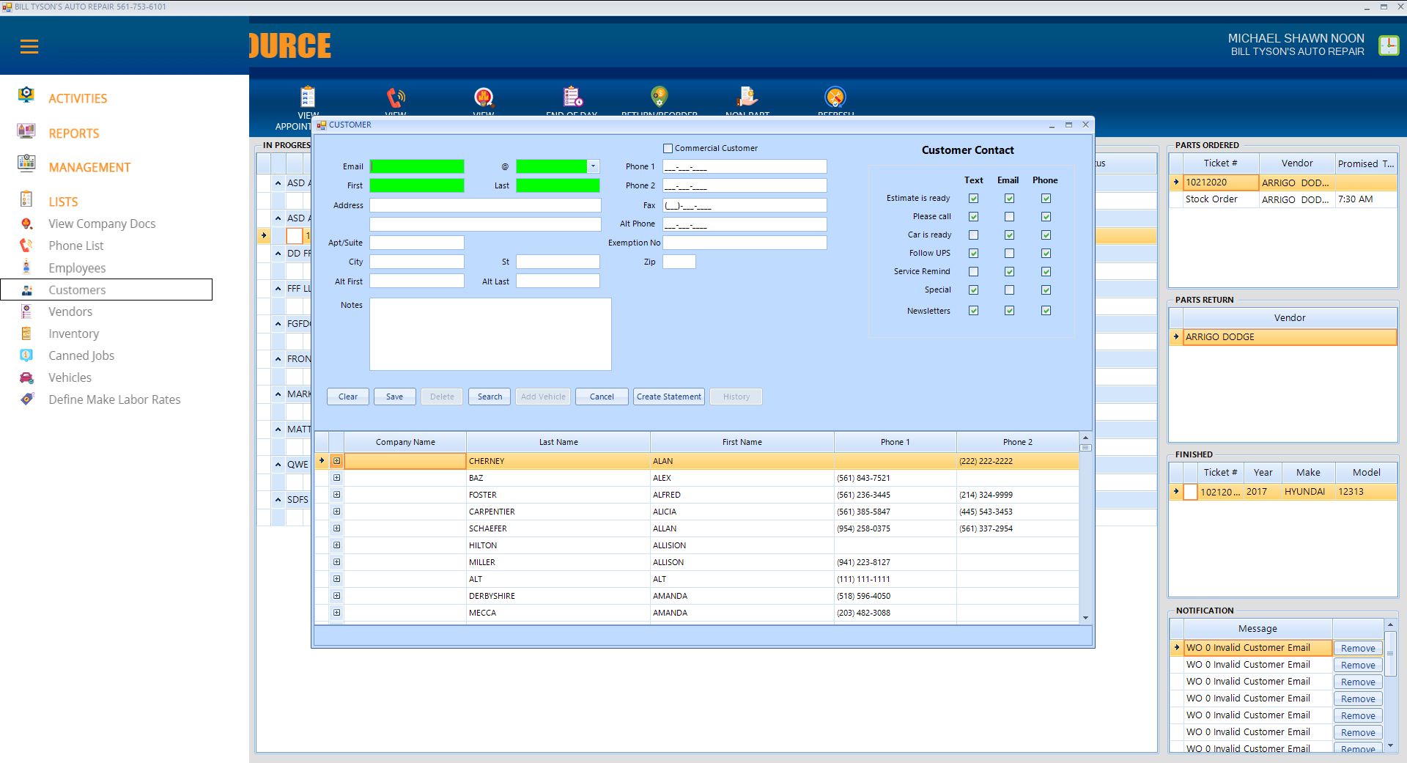This screenshot has width=1407, height=763.
Task: Open the hamburger menu icon
Action: click(29, 47)
